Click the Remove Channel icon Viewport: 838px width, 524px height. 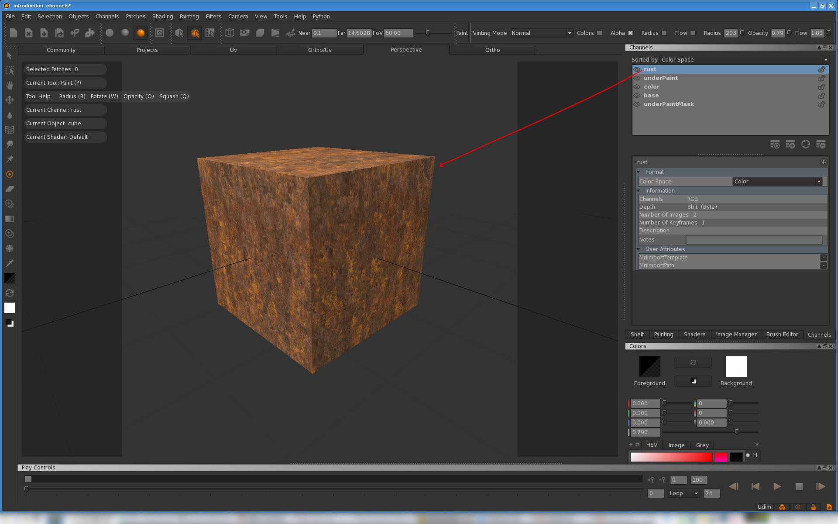tap(821, 145)
